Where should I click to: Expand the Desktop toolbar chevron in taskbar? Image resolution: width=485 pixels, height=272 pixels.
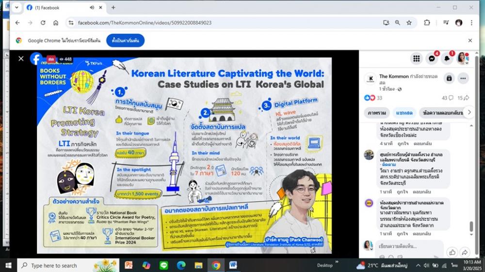click(x=337, y=262)
